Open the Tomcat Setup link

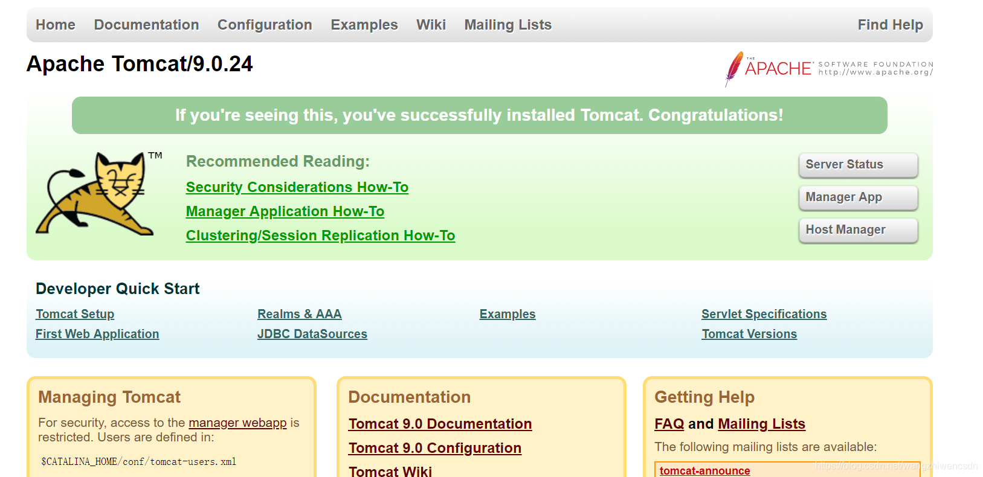75,314
